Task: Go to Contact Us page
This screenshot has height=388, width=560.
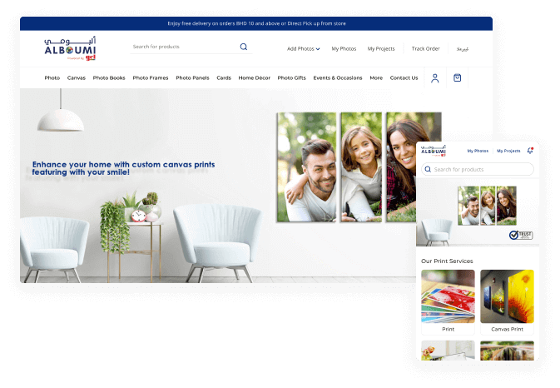Action: pyautogui.click(x=404, y=78)
